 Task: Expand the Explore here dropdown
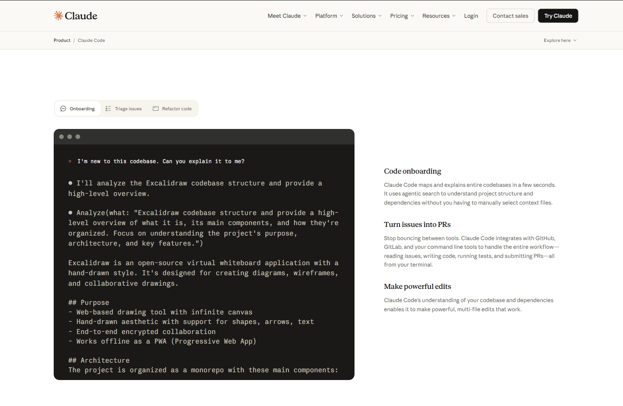pyautogui.click(x=560, y=40)
